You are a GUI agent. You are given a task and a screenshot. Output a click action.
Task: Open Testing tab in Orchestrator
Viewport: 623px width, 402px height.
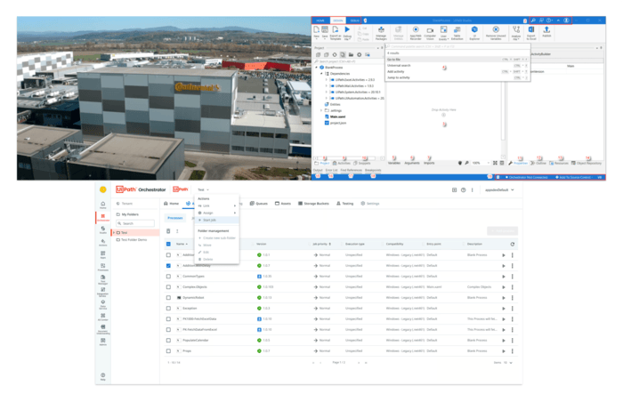coord(345,204)
